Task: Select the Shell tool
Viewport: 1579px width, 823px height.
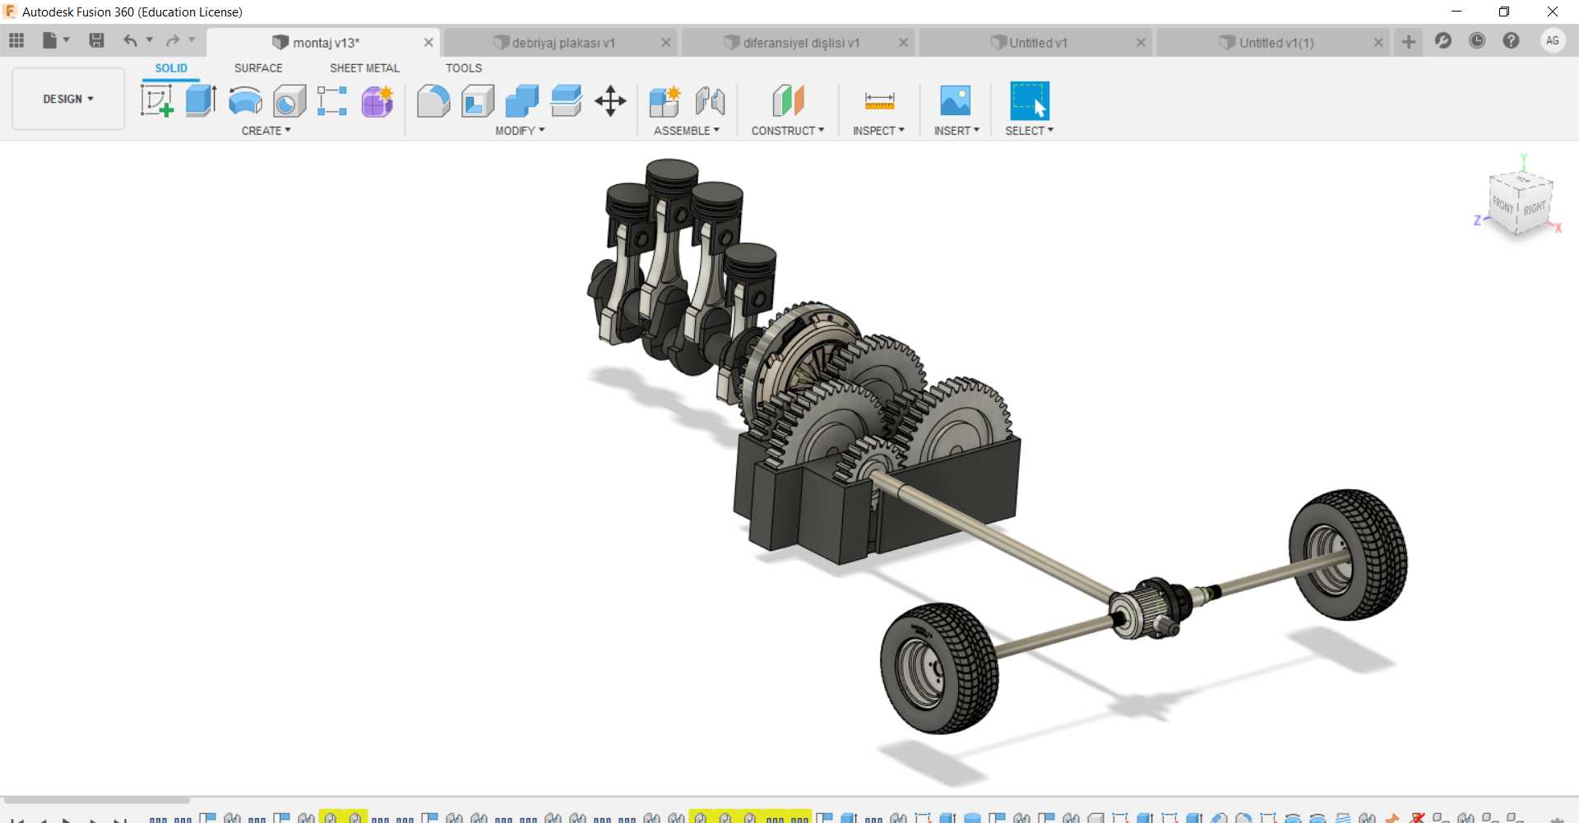Action: pyautogui.click(x=478, y=101)
